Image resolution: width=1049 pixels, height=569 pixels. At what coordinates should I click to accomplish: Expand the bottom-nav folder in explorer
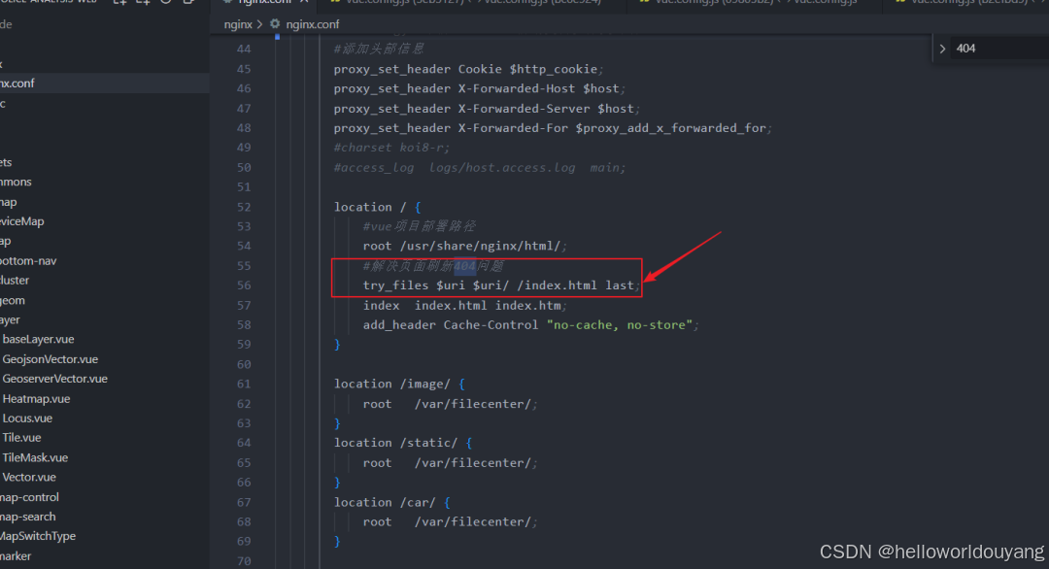coord(28,261)
